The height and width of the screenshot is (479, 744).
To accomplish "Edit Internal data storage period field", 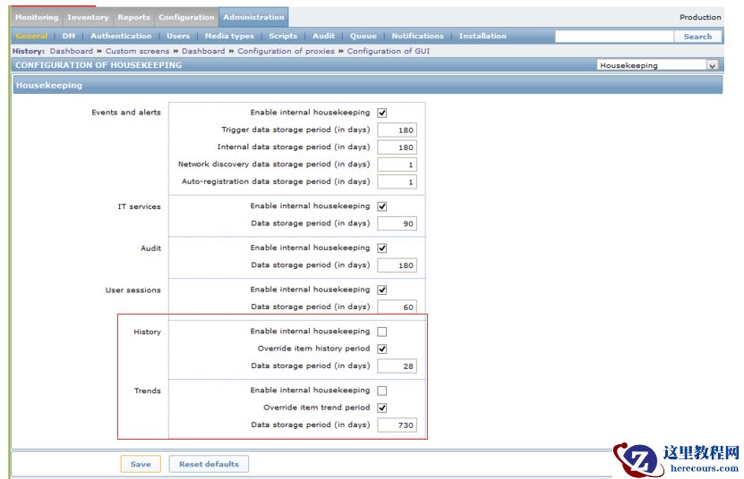I will [x=398, y=147].
